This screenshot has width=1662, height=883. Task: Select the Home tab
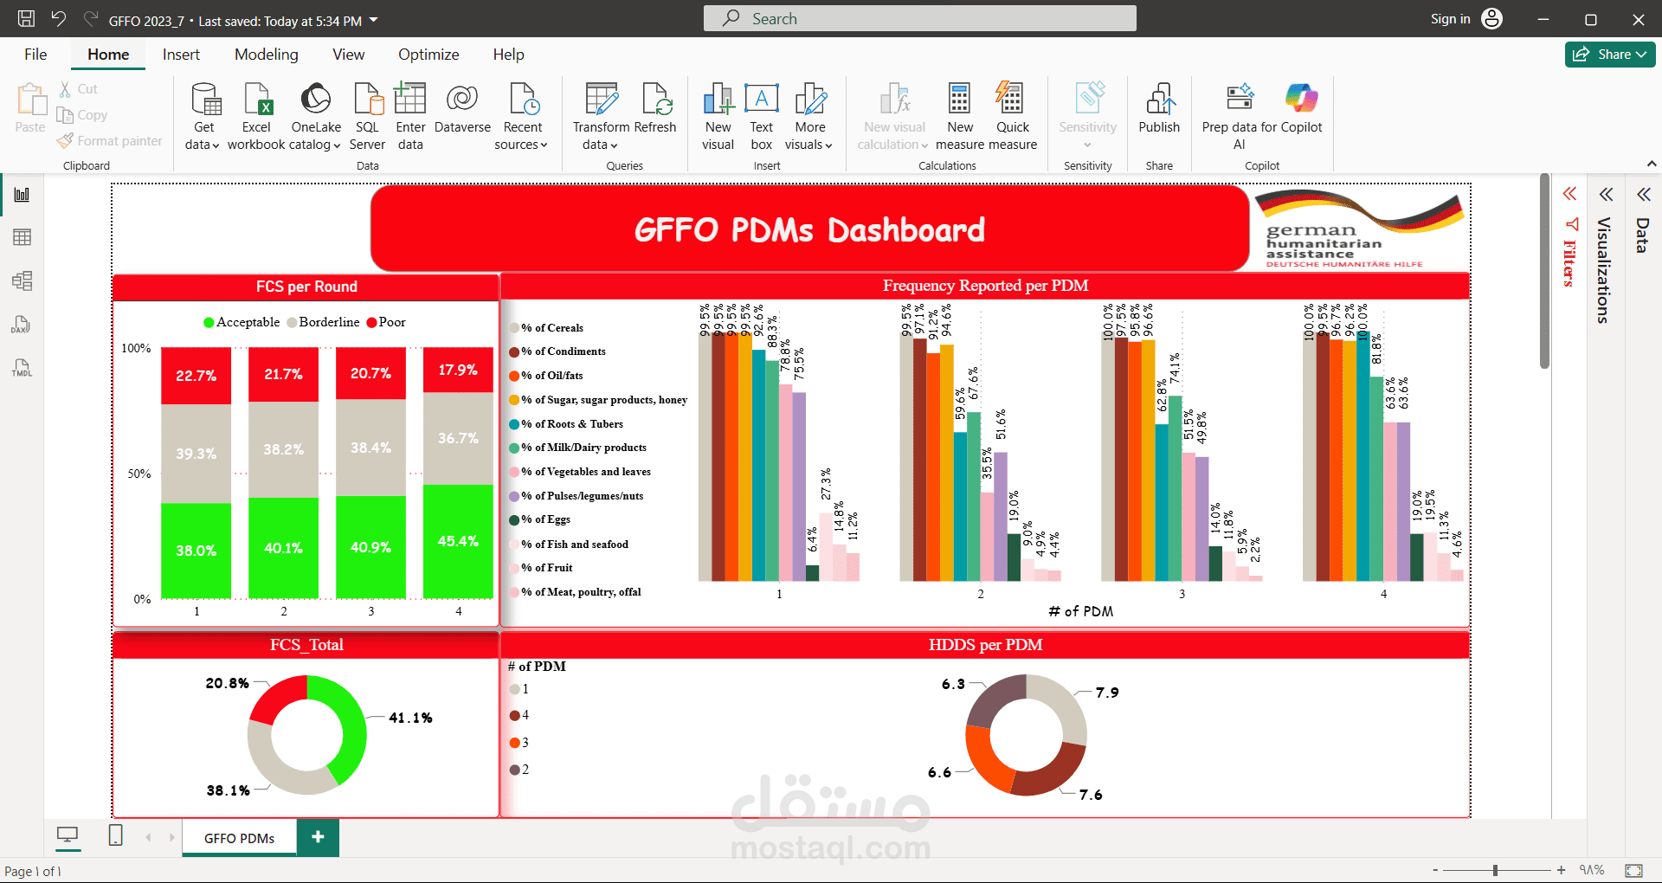pyautogui.click(x=108, y=55)
